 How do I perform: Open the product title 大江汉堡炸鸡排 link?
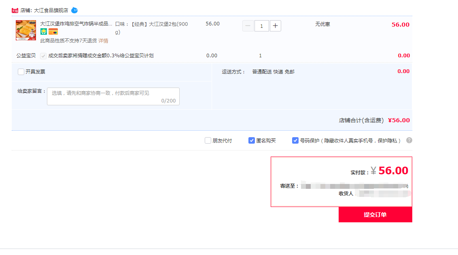(x=76, y=24)
